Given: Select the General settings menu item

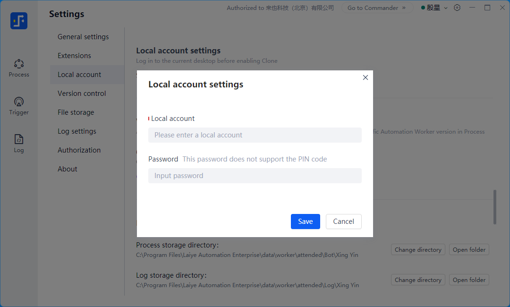Looking at the screenshot, I should tap(83, 37).
